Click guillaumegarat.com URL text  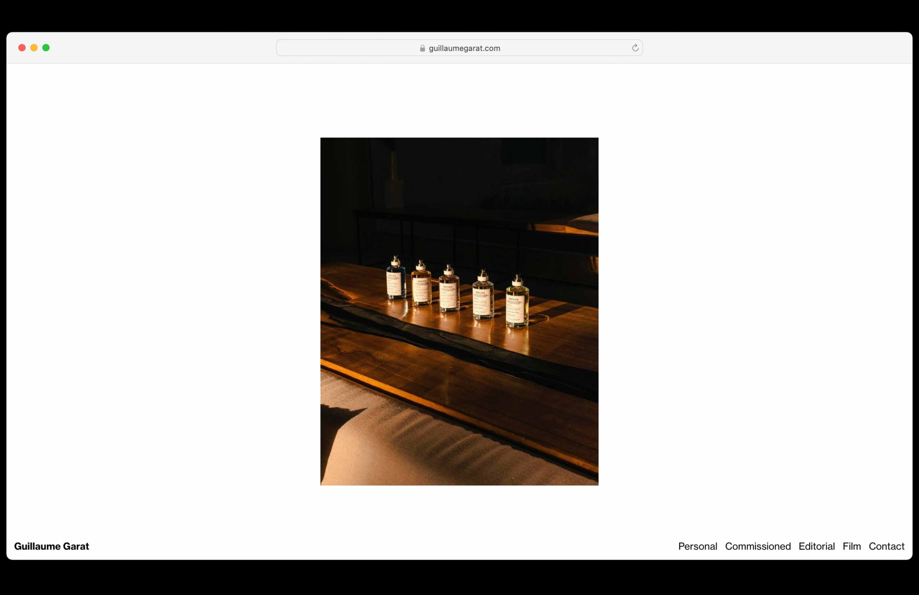point(464,48)
